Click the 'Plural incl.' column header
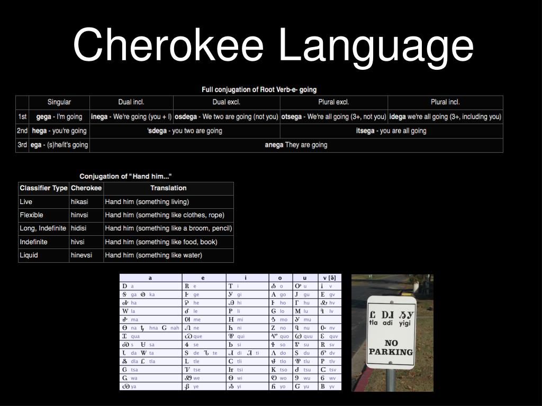The width and height of the screenshot is (542, 406). point(445,102)
